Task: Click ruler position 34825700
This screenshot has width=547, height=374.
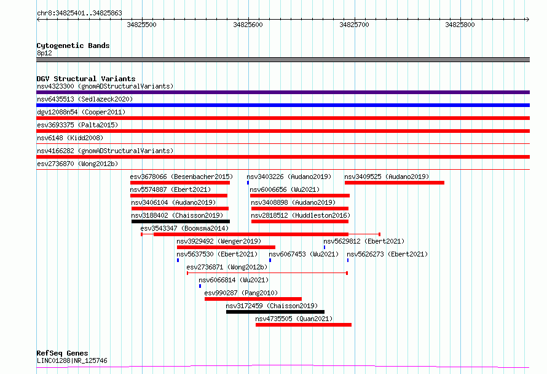Action: [354, 25]
